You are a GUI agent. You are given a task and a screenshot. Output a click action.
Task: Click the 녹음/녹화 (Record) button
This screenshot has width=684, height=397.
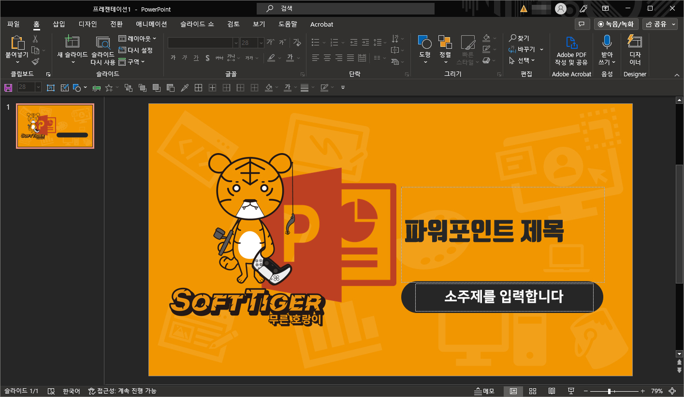click(616, 24)
